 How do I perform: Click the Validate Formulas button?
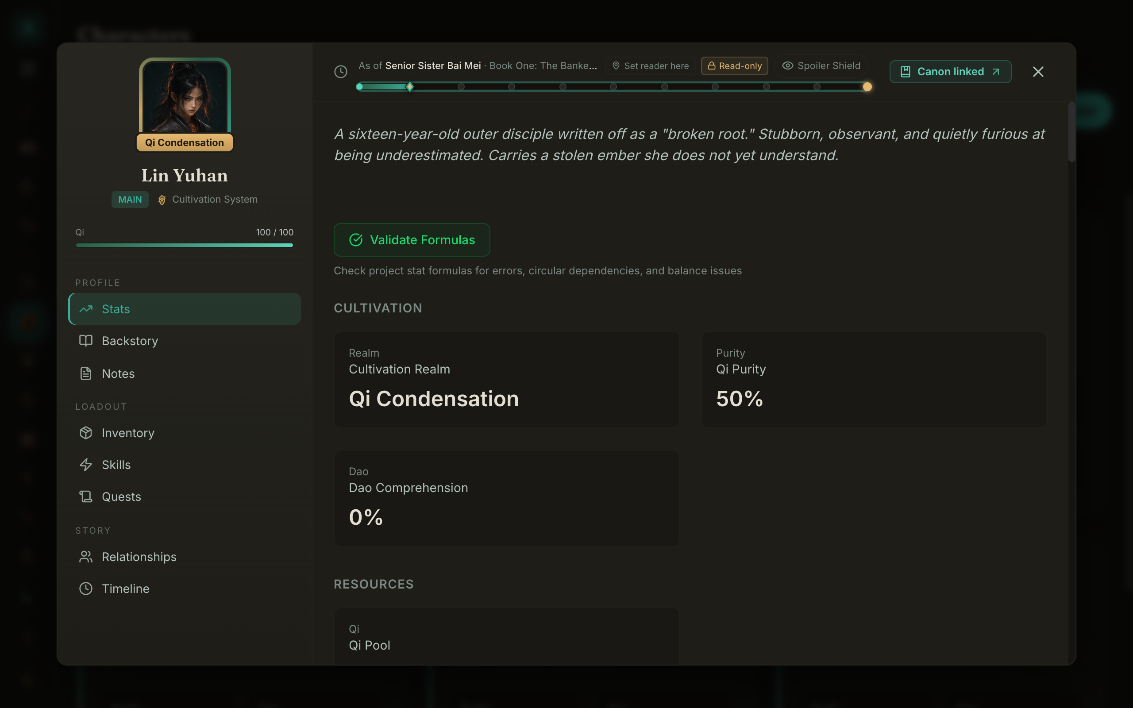412,240
